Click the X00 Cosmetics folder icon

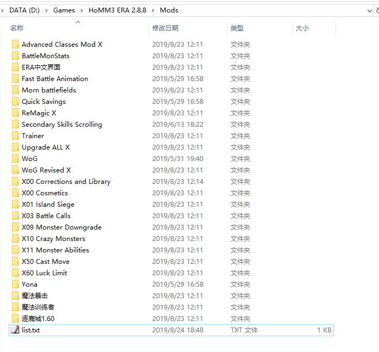tap(15, 193)
